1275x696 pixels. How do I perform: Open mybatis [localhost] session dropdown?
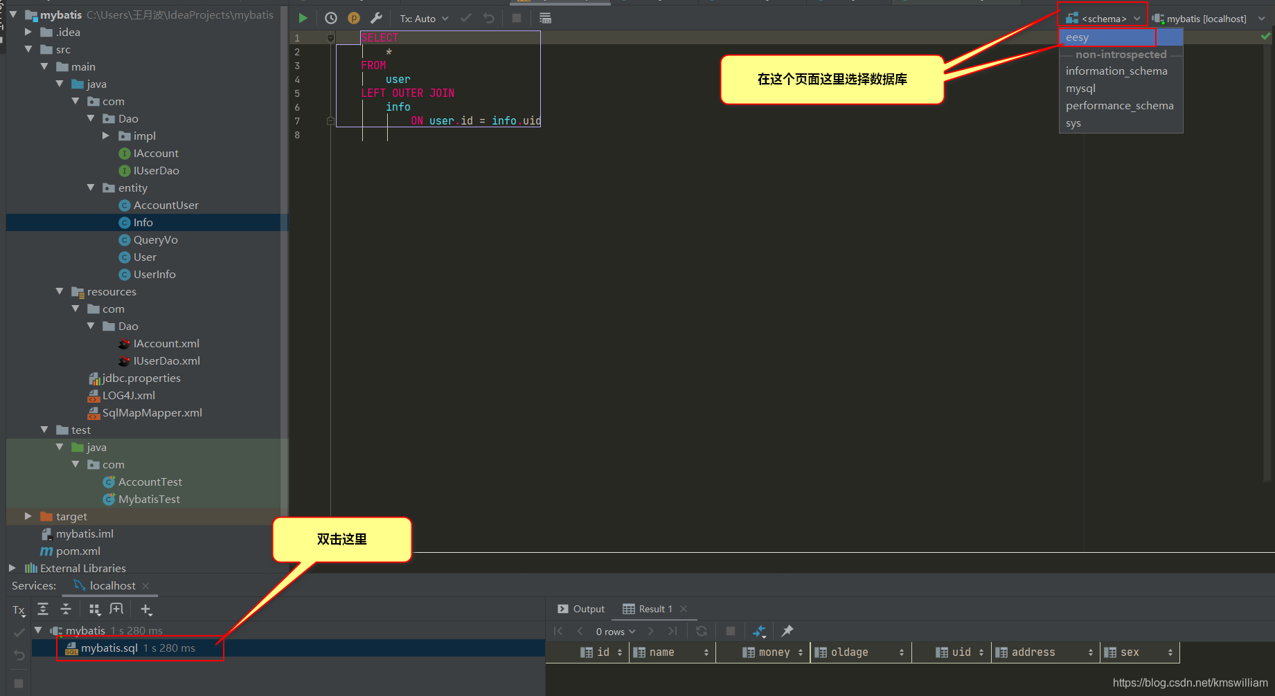(x=1209, y=19)
